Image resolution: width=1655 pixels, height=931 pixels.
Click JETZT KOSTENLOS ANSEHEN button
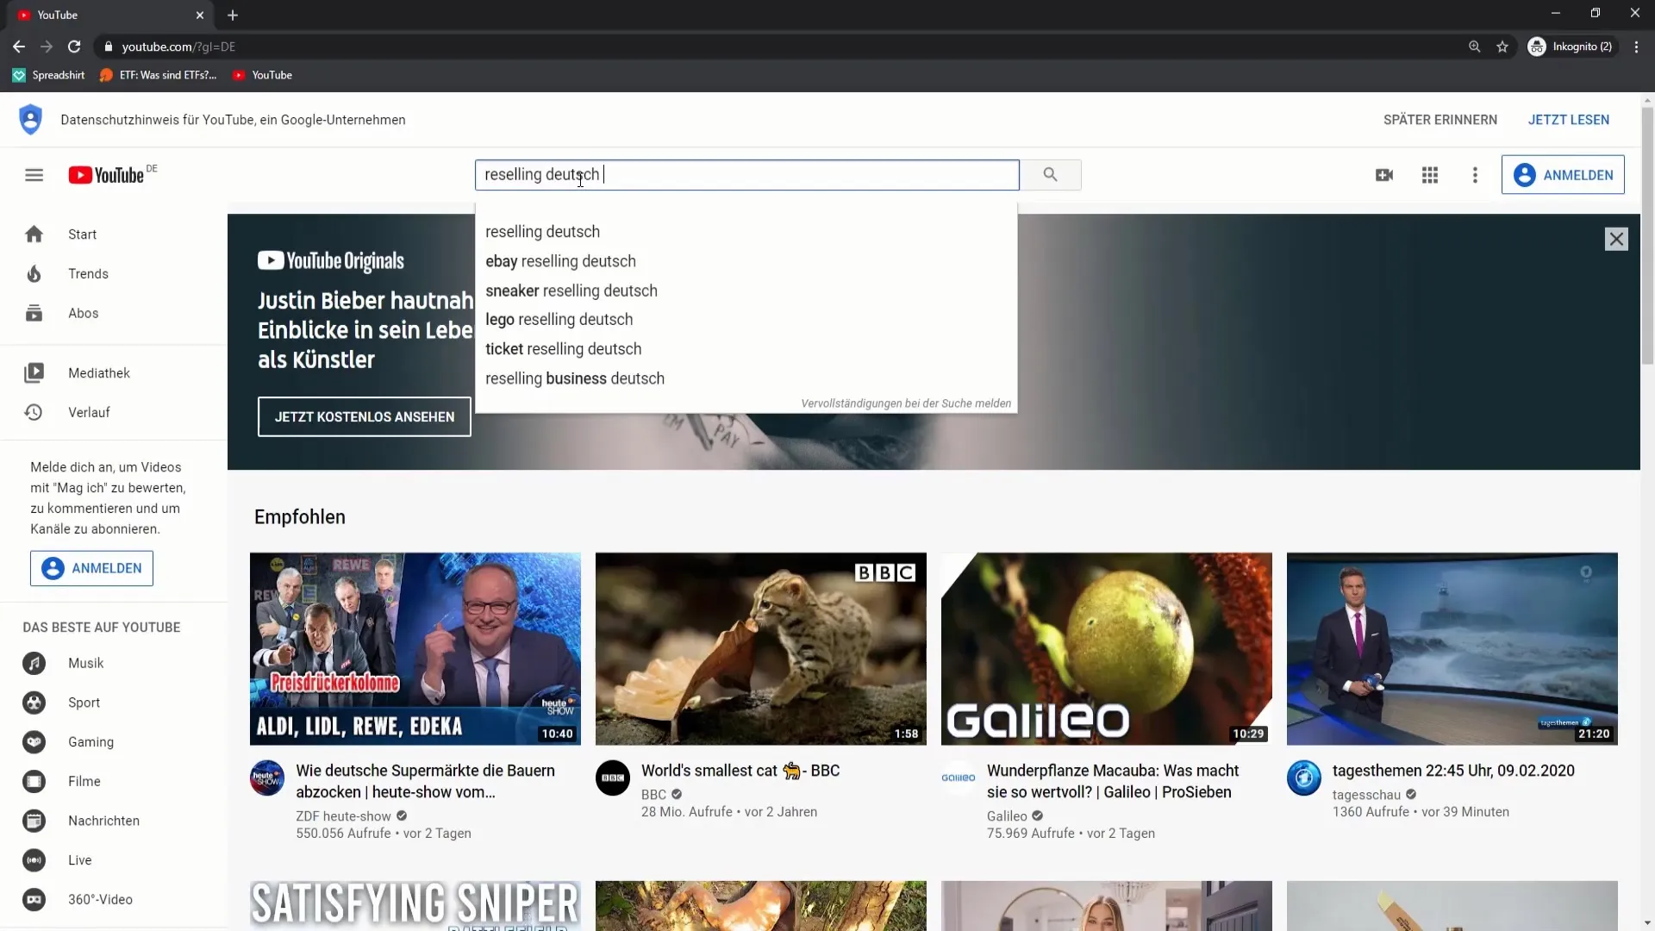click(364, 417)
